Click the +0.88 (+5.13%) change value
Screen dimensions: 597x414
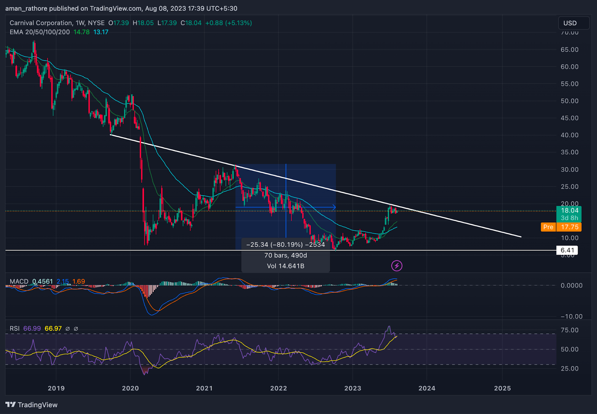[x=228, y=23]
